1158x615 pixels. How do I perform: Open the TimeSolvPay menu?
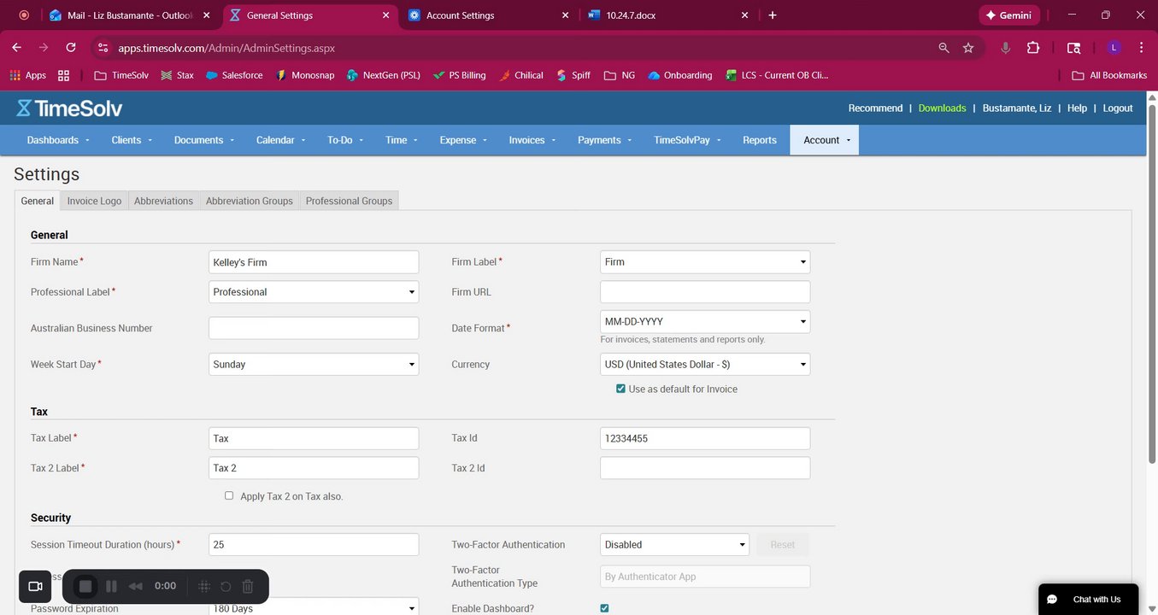click(x=688, y=140)
